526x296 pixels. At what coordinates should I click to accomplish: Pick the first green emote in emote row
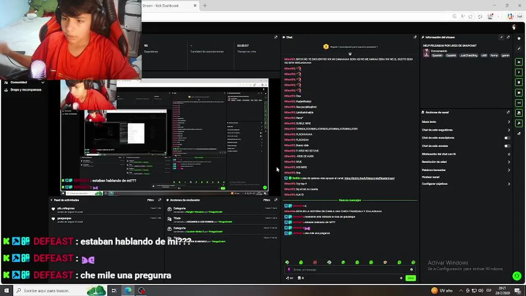point(287,262)
